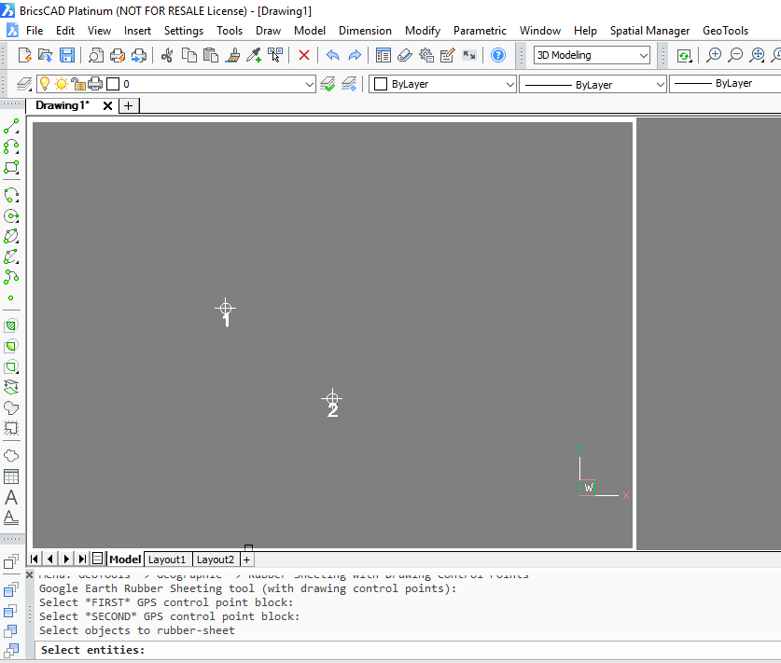Click the Cut scissors icon
The image size is (781, 663).
[167, 55]
